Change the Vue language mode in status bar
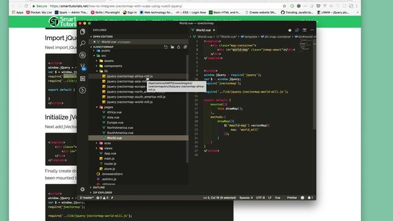 point(278,198)
